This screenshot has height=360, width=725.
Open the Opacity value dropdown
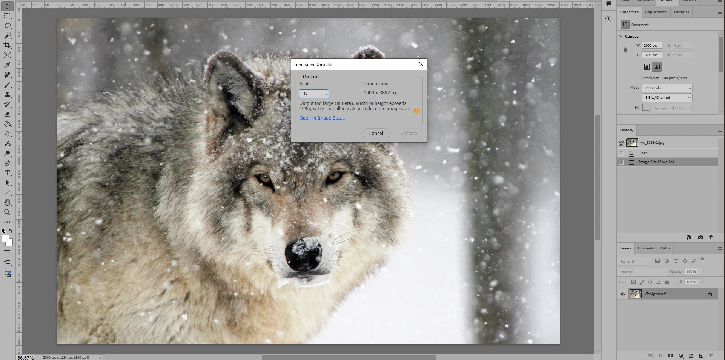click(x=701, y=272)
